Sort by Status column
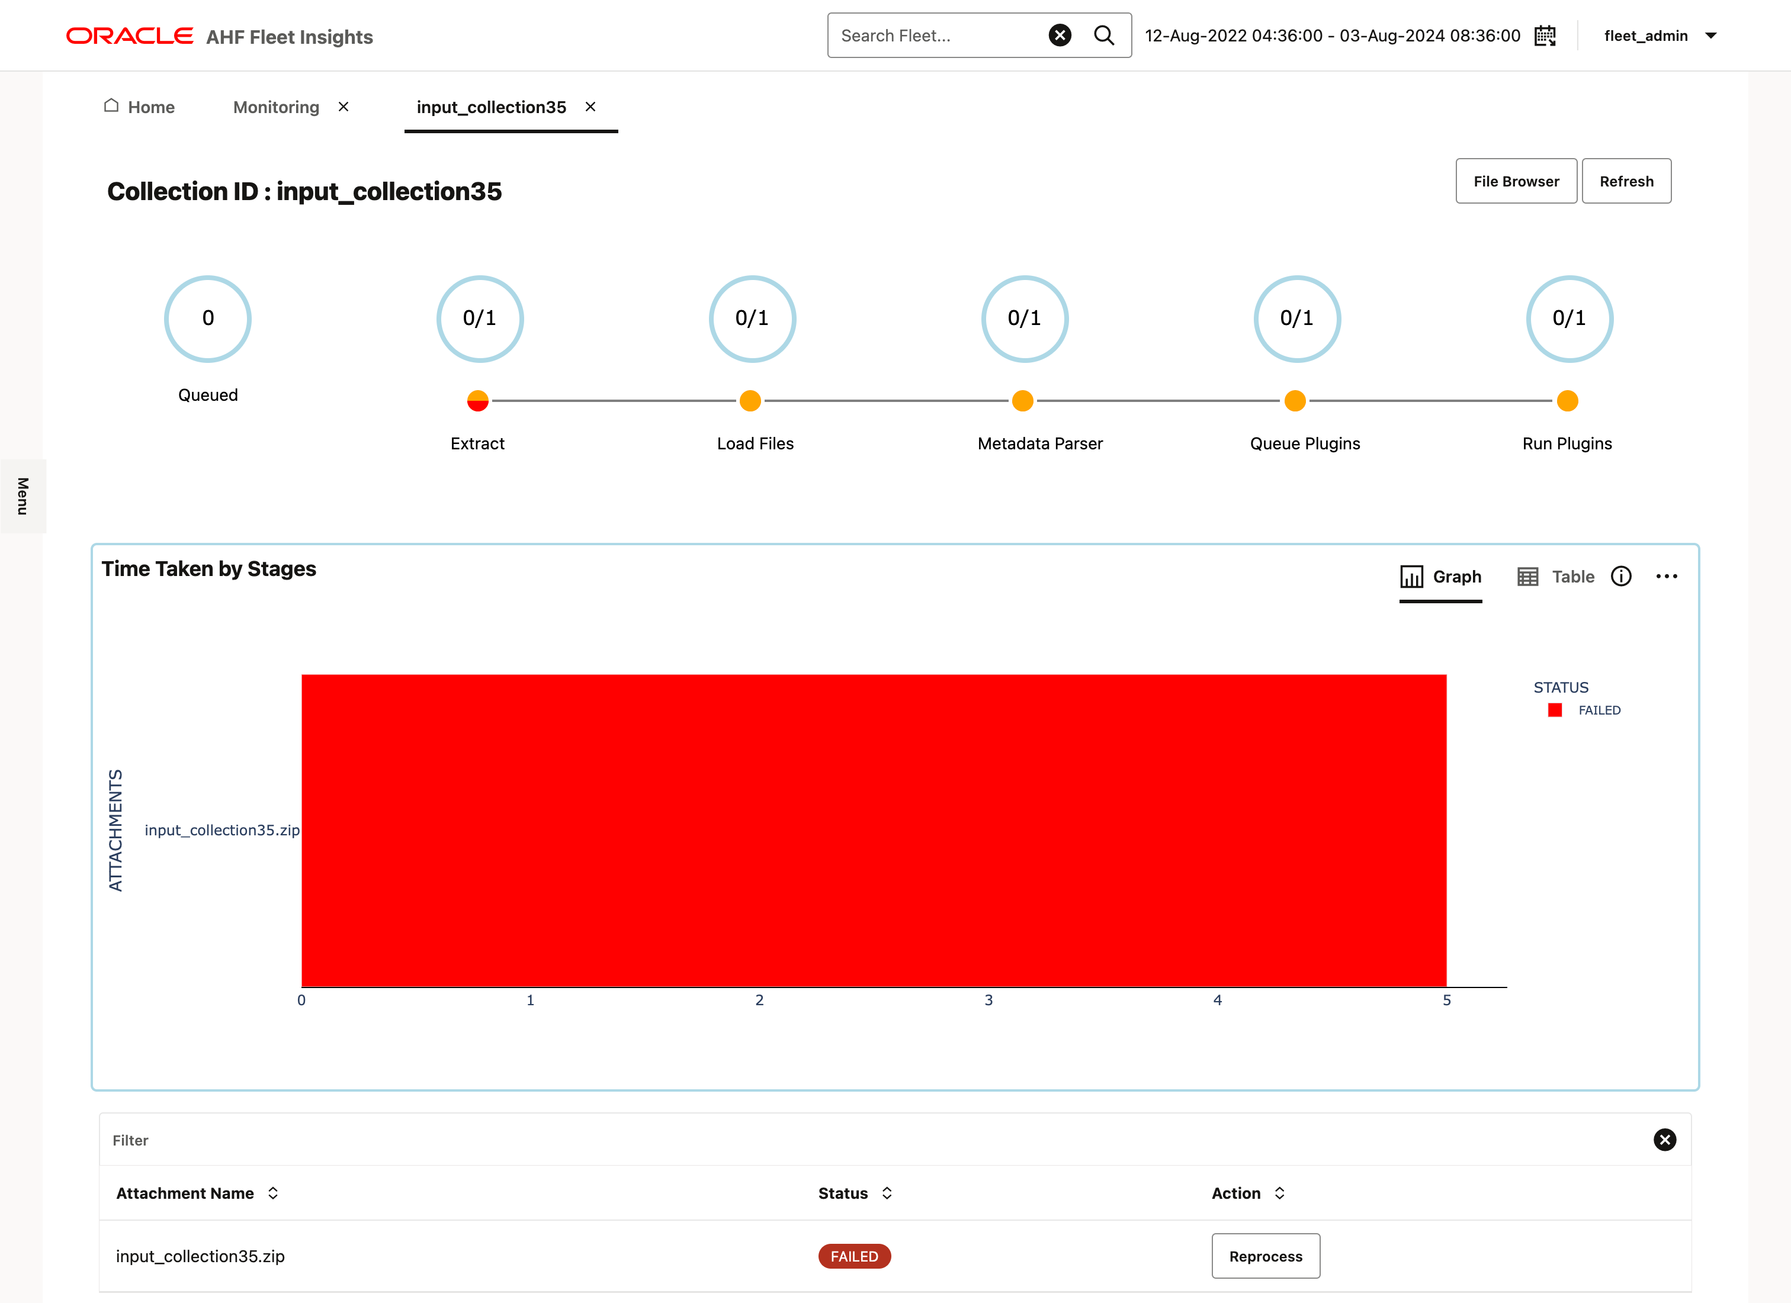The width and height of the screenshot is (1791, 1303). (x=887, y=1193)
